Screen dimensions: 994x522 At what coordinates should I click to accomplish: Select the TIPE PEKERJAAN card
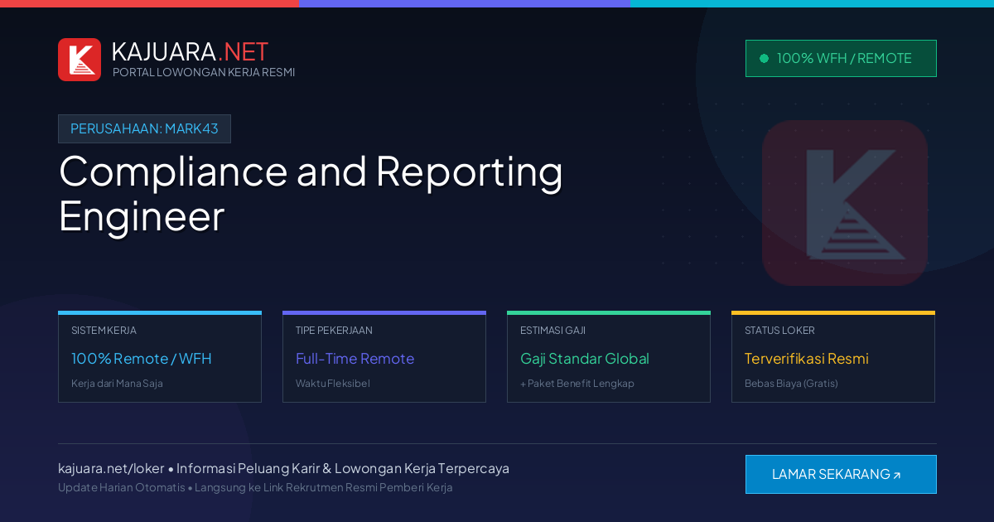384,356
